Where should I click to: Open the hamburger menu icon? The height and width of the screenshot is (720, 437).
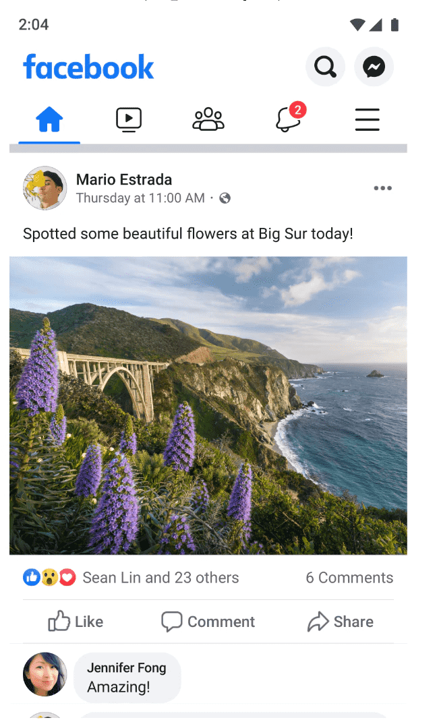point(368,120)
